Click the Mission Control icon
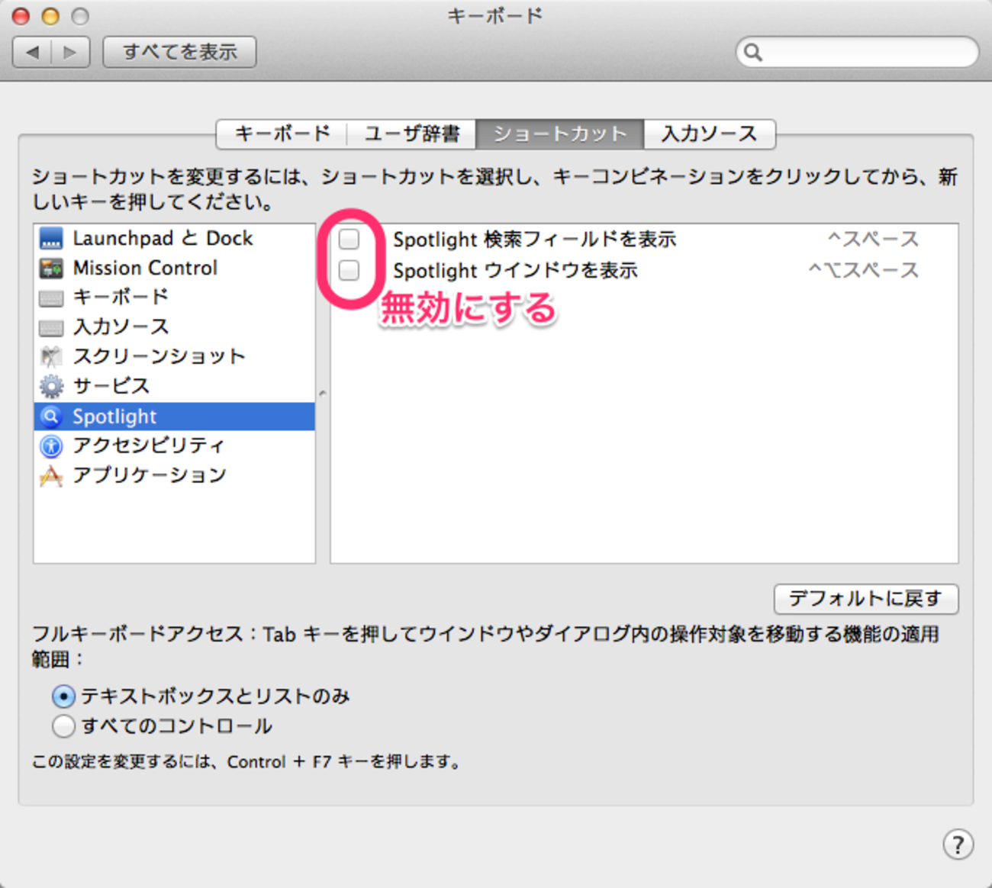 (51, 269)
